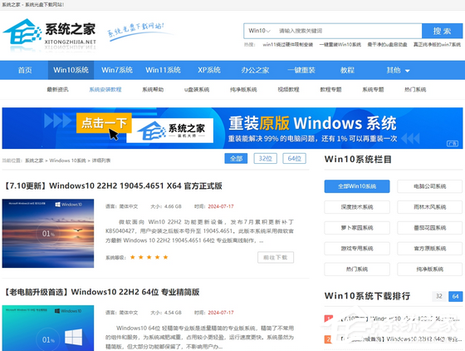Click the 重装原版 Windows 系统 banner ad

click(232, 128)
